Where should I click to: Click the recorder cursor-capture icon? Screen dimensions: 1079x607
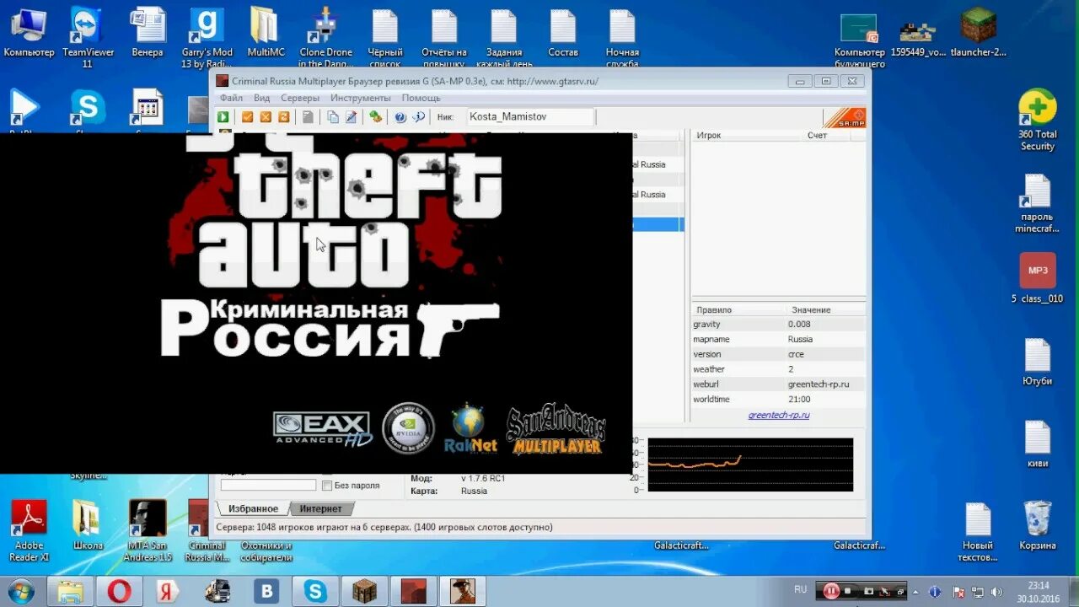point(886,591)
